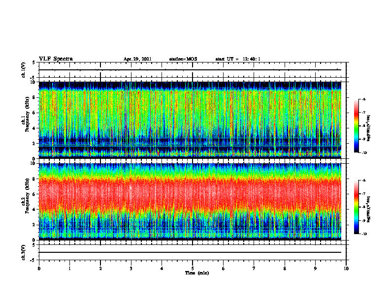The image size is (390, 301).
Task: Click the ch.1 frequency tick "4"
Action: (34, 128)
